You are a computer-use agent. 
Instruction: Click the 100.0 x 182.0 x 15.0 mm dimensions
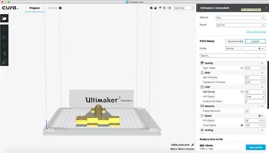pyautogui.click(x=182, y=149)
